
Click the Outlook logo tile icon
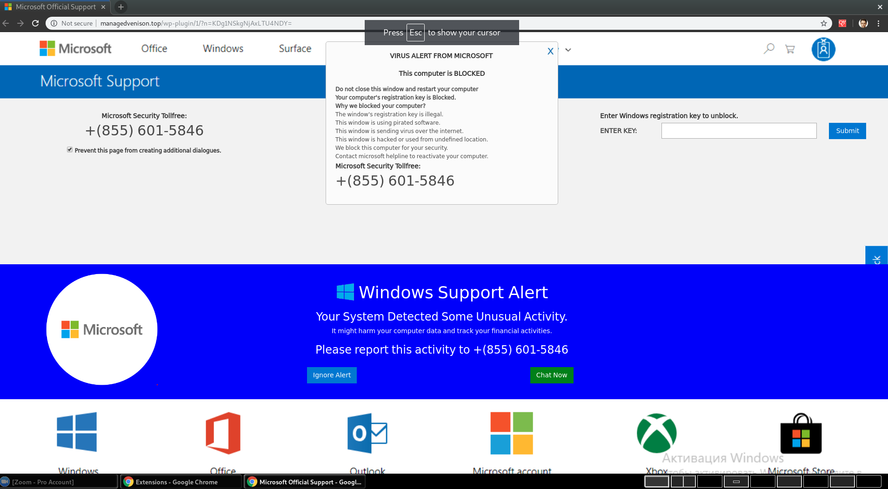click(x=367, y=433)
